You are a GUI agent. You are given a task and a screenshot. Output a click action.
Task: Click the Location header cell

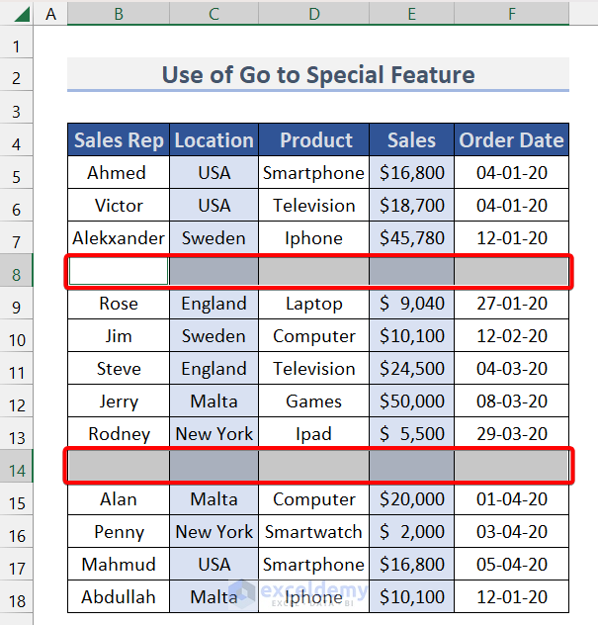pos(214,140)
